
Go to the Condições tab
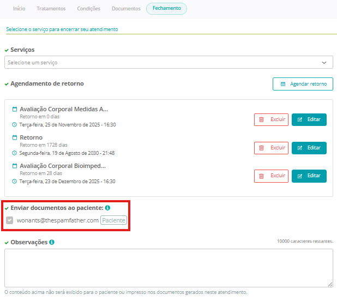click(x=88, y=9)
